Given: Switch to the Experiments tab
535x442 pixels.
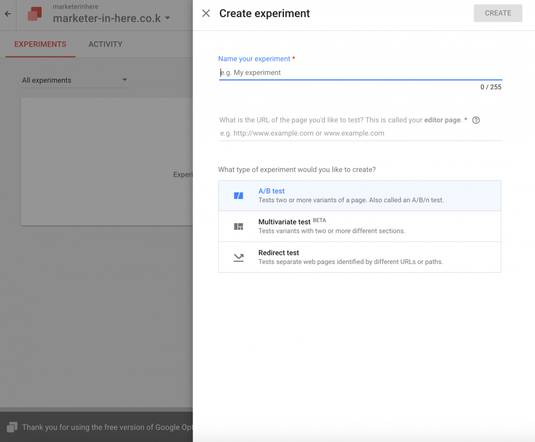Looking at the screenshot, I should click(40, 44).
